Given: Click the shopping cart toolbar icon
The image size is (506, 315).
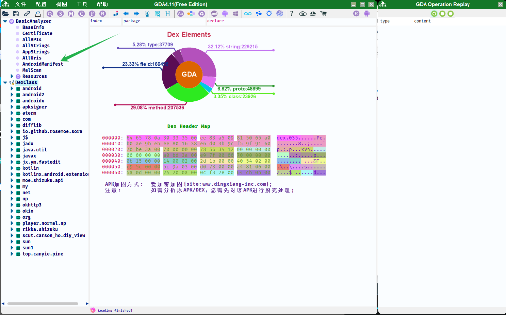Looking at the screenshot, I should (x=324, y=14).
